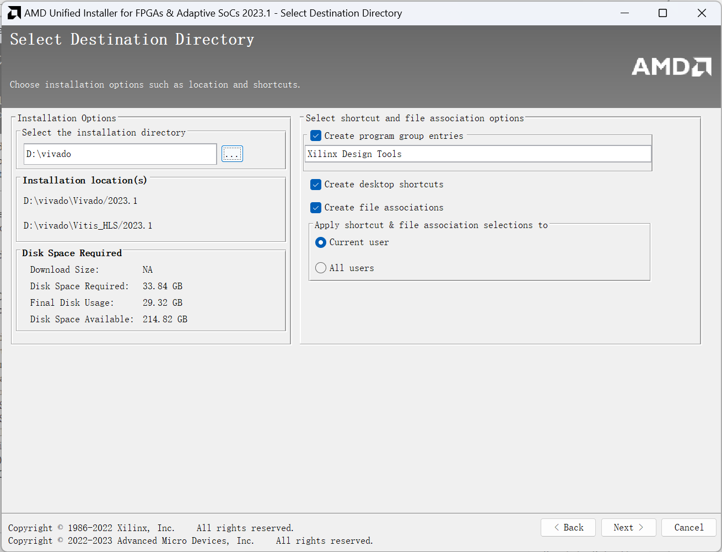This screenshot has width=722, height=552.
Task: Minimize the installer window
Action: [x=624, y=13]
